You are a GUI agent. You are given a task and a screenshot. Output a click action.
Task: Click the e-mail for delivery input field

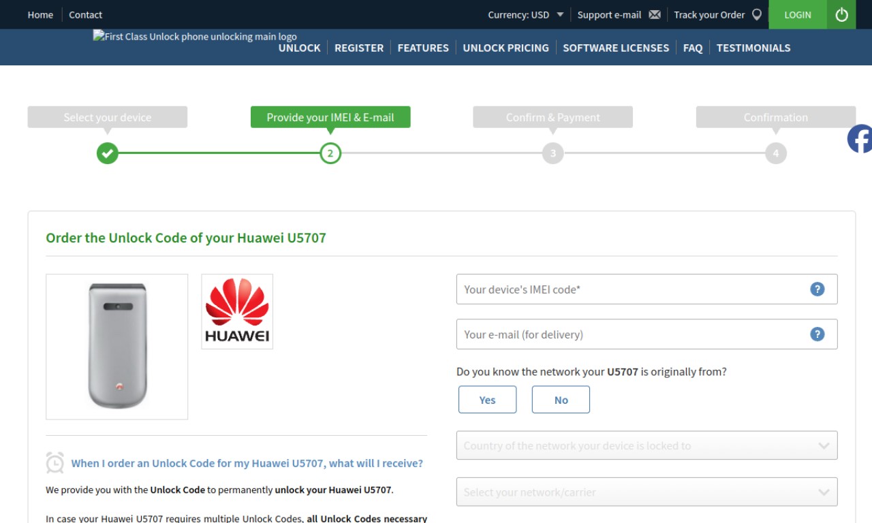[647, 334]
